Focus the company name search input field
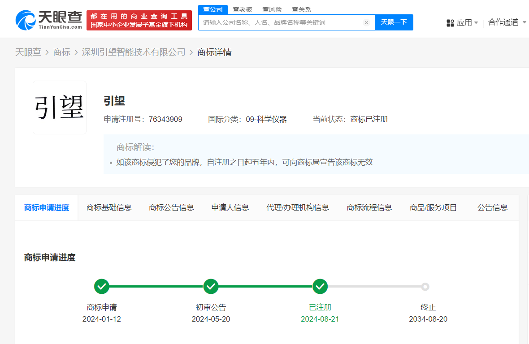 (280, 22)
